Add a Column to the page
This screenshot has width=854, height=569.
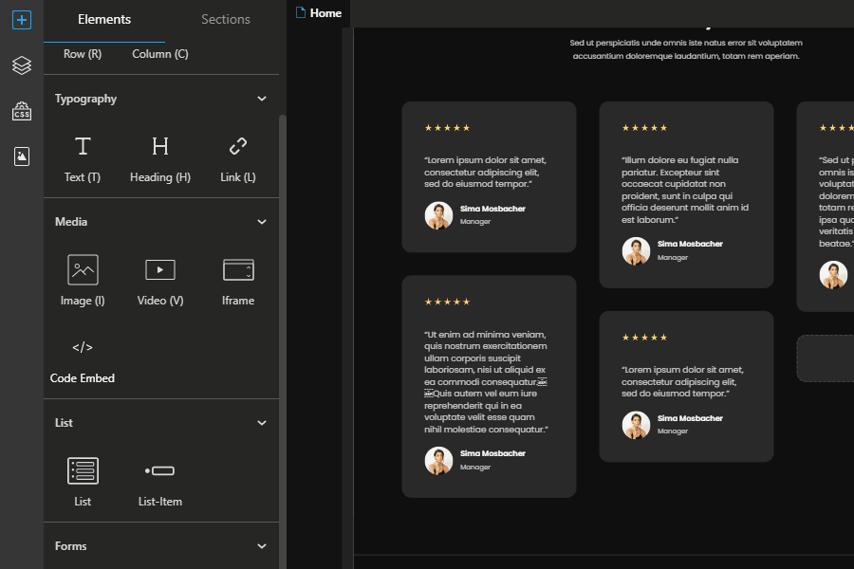(159, 54)
